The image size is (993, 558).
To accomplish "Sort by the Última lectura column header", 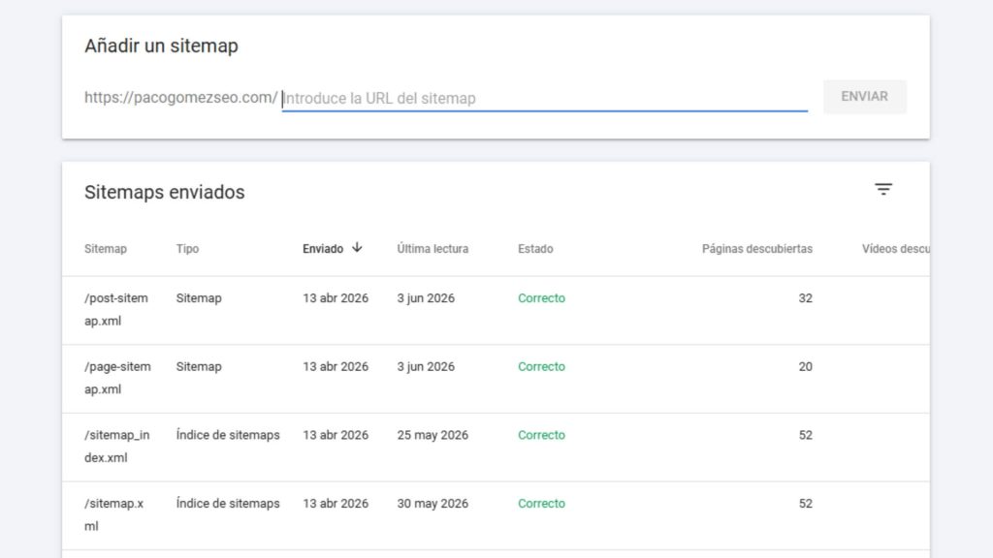I will coord(432,249).
